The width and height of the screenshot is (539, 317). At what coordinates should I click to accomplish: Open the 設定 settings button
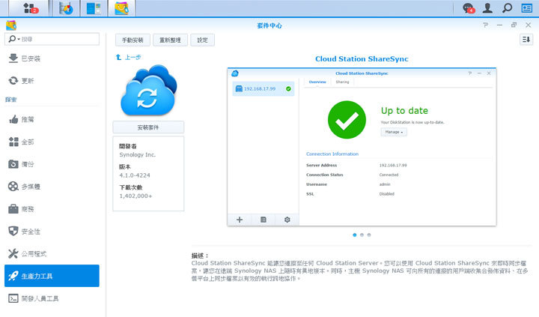coord(202,40)
